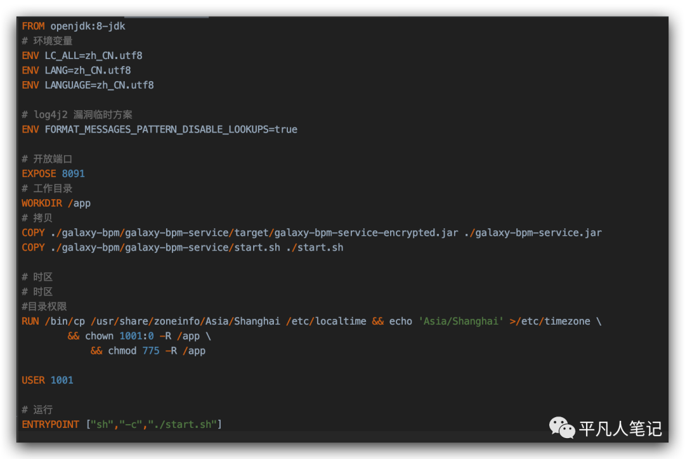Click the # 运行 comment
Screen dimensions: 685x459
click(37, 410)
